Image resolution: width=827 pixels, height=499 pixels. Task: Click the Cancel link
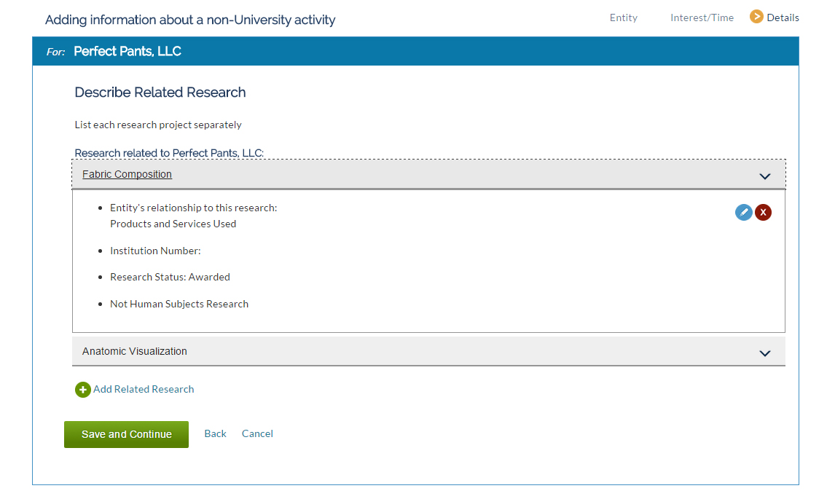(x=257, y=433)
